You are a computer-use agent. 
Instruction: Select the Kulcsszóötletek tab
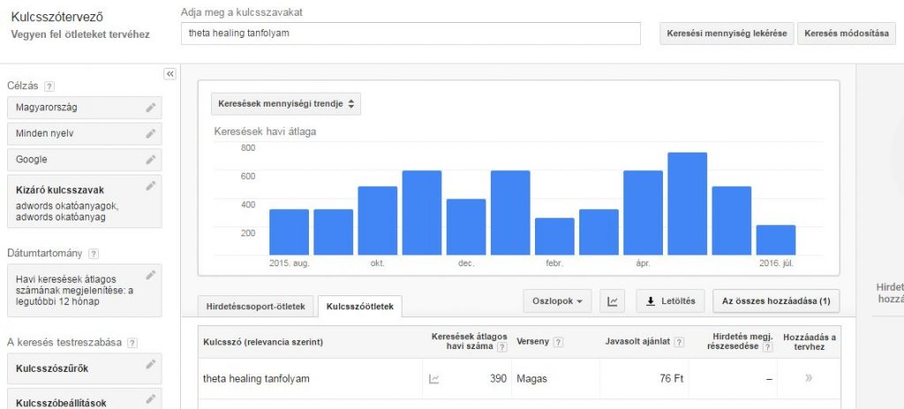(x=360, y=307)
